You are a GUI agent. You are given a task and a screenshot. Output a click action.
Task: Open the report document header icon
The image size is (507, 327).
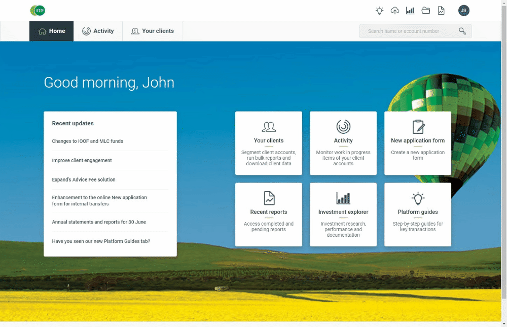click(x=441, y=11)
